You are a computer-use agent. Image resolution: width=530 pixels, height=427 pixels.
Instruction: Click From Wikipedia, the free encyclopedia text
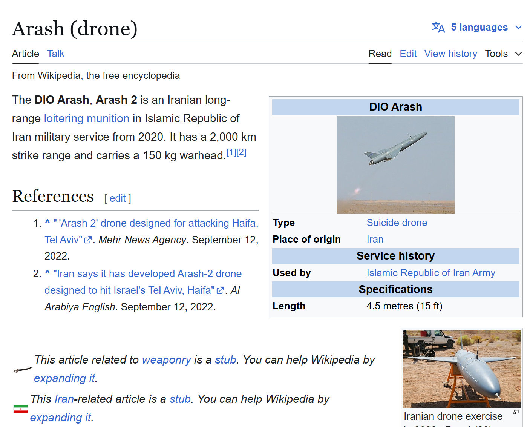[96, 75]
